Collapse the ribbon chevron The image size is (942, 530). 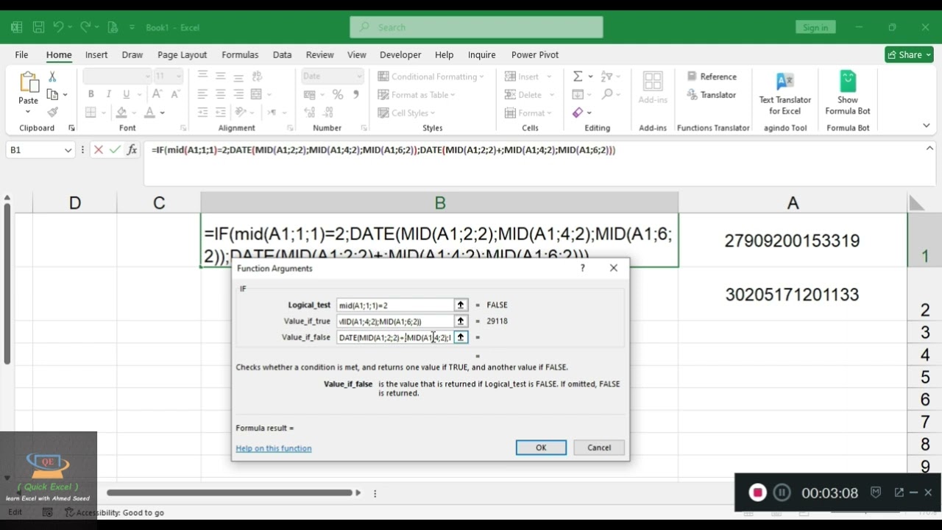point(927,127)
